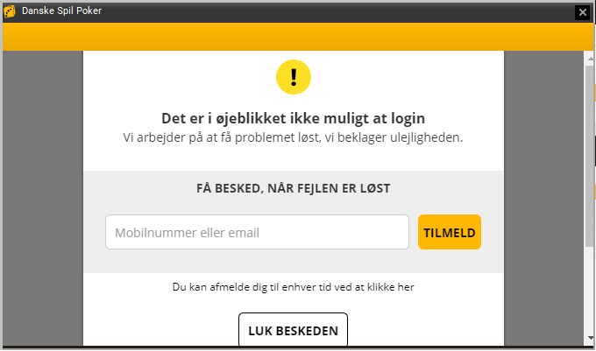Dismiss the message with LUK BESKEDEN

click(293, 330)
